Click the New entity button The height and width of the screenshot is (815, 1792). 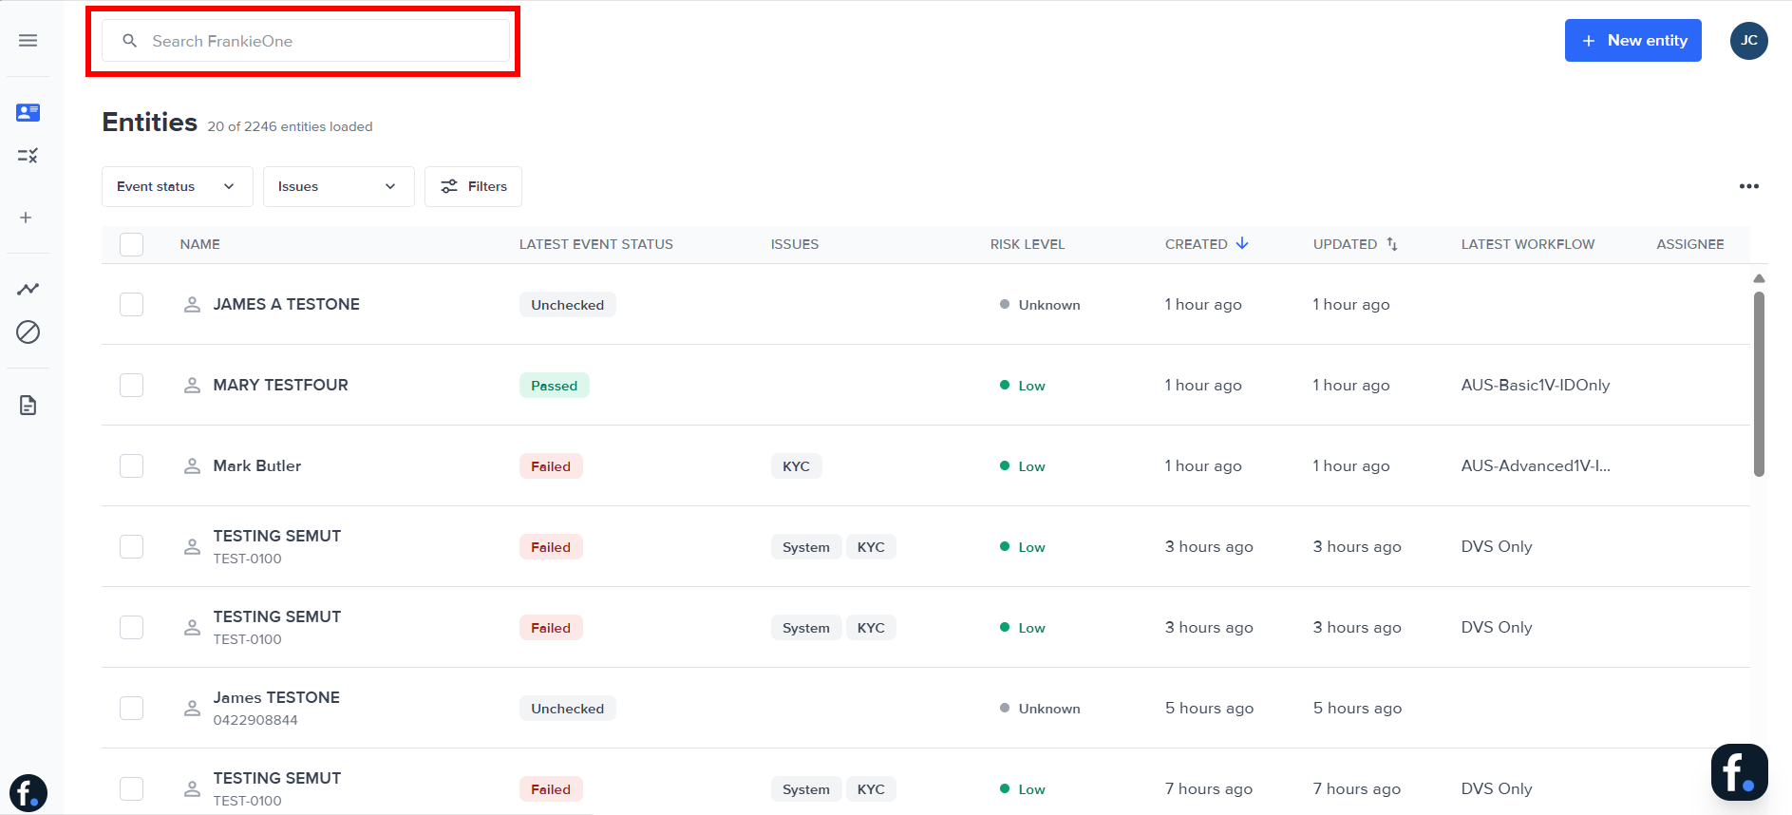coord(1632,41)
